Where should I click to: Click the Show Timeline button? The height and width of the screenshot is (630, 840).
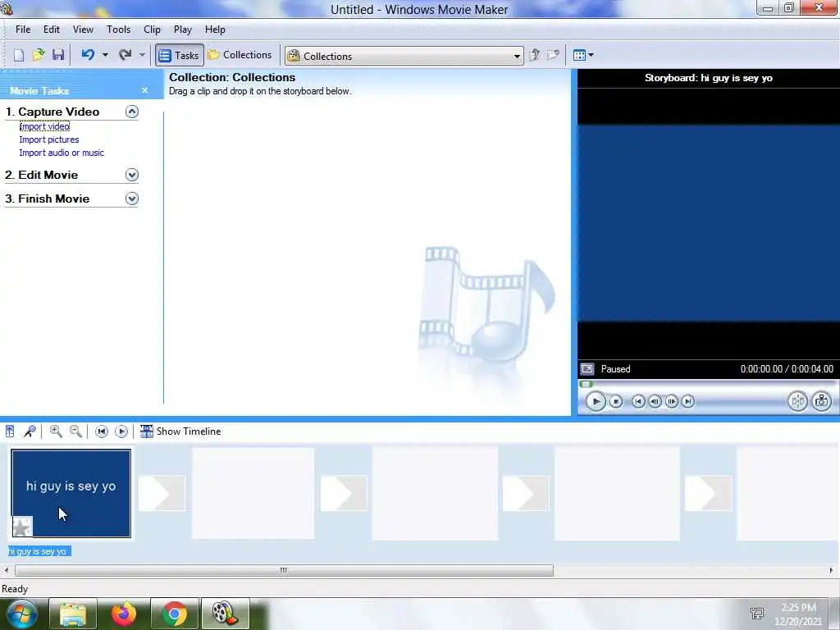[180, 431]
